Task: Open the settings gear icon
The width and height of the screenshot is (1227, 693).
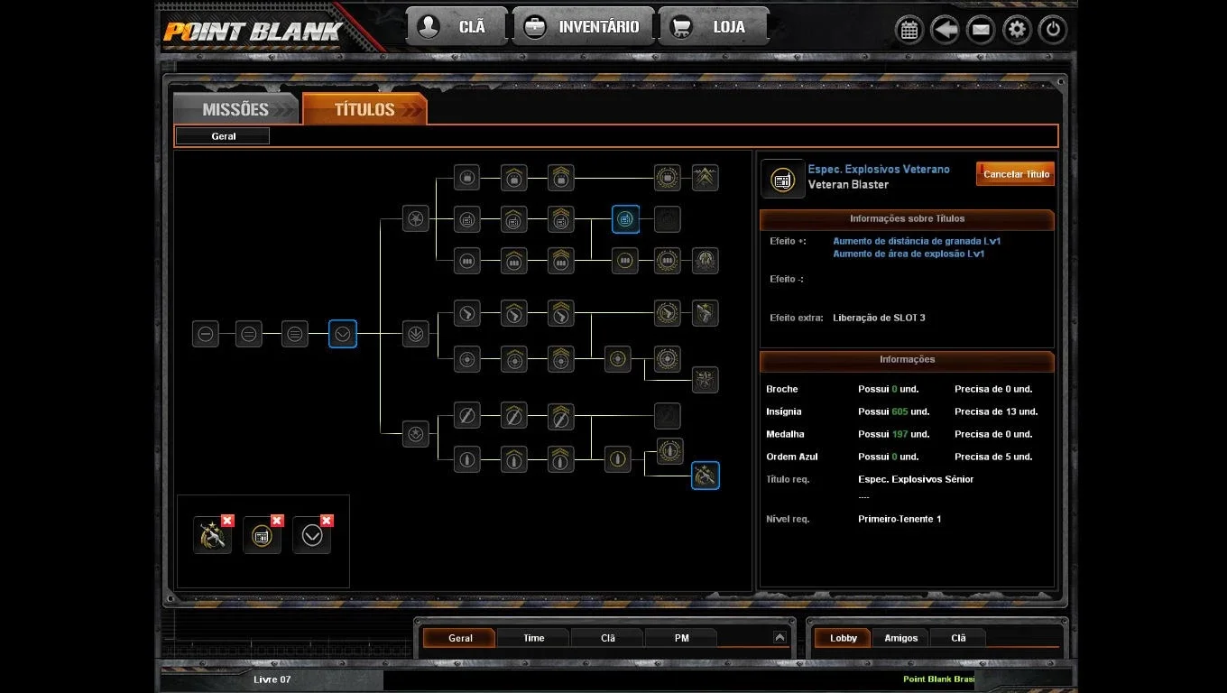Action: pyautogui.click(x=1017, y=30)
